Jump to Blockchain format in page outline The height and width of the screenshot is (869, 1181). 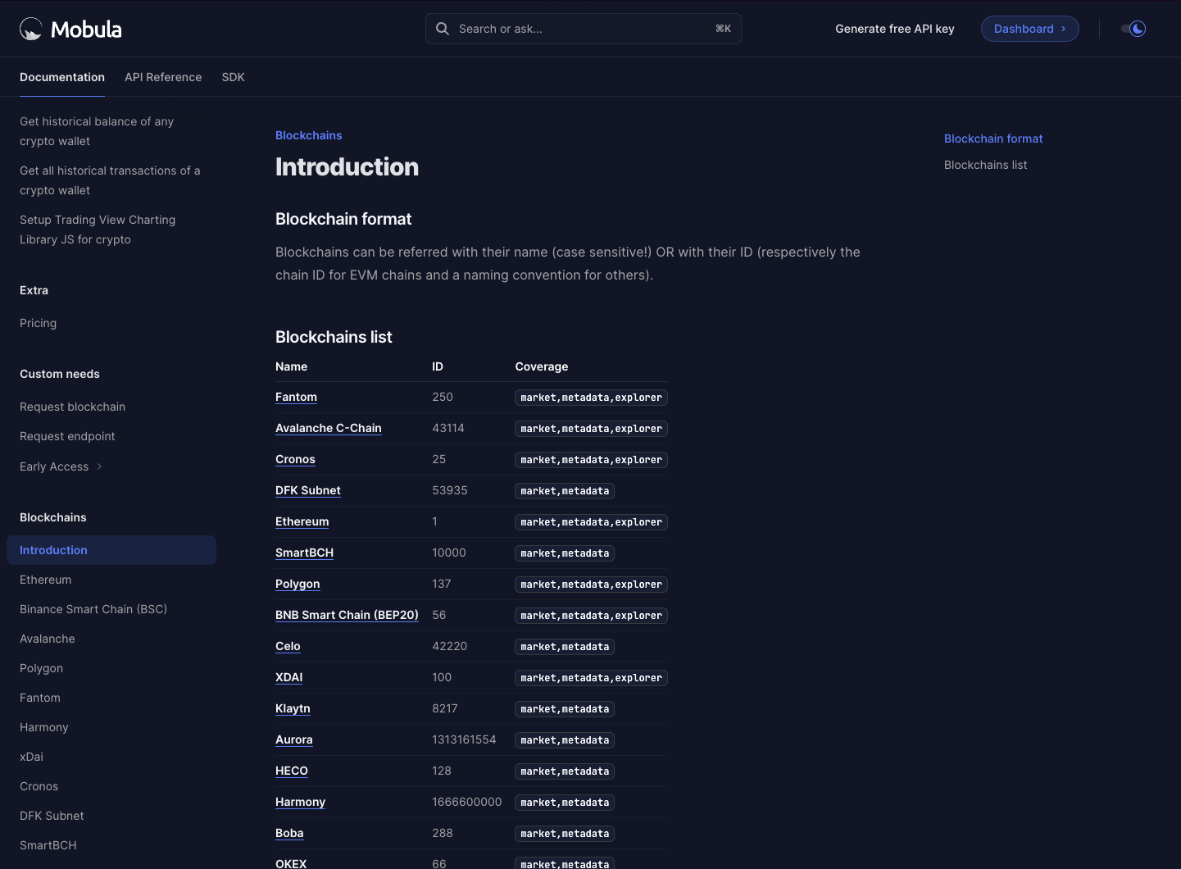993,139
